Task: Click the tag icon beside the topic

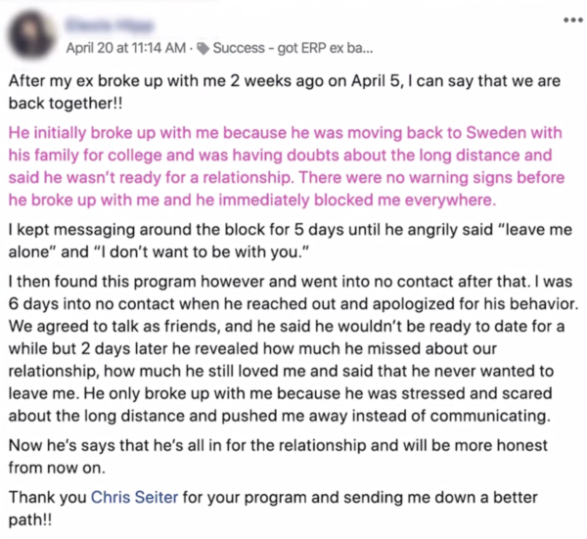Action: click(x=203, y=48)
